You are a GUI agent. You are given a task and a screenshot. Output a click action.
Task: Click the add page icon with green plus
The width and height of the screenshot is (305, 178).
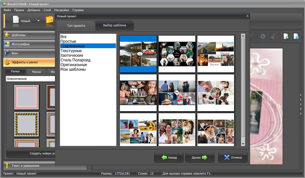click(286, 36)
